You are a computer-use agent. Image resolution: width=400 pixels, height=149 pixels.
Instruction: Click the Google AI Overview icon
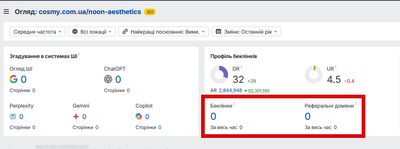[x=14, y=79]
